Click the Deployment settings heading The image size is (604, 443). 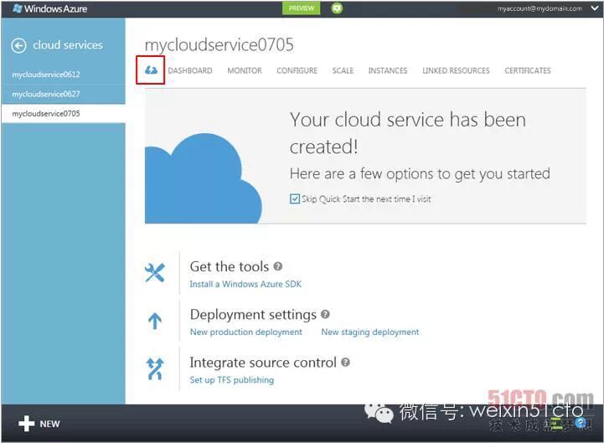tap(253, 314)
